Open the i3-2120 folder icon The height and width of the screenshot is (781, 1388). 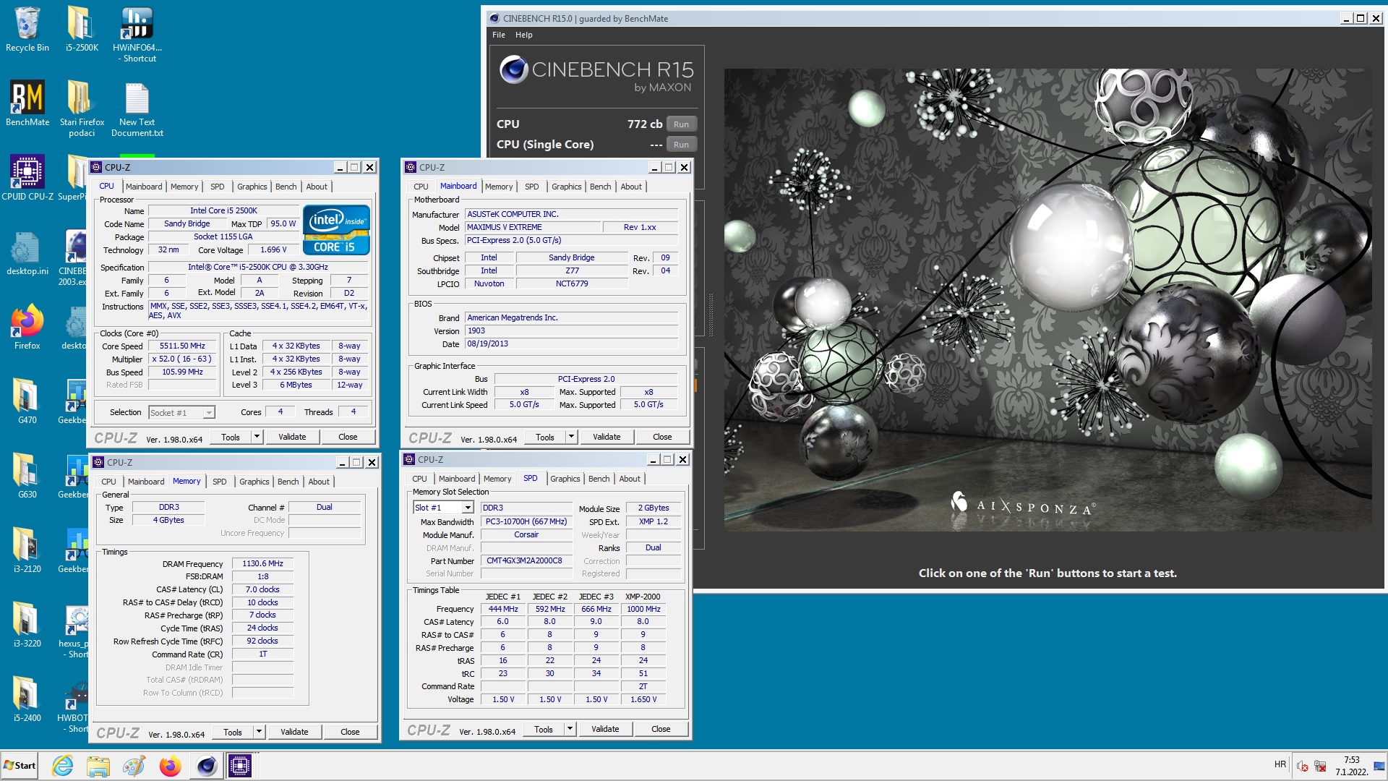pyautogui.click(x=27, y=550)
